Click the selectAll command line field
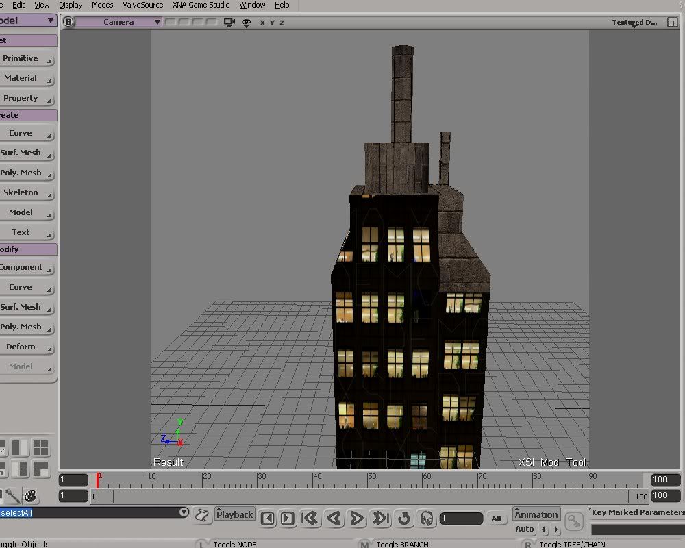 (89, 512)
